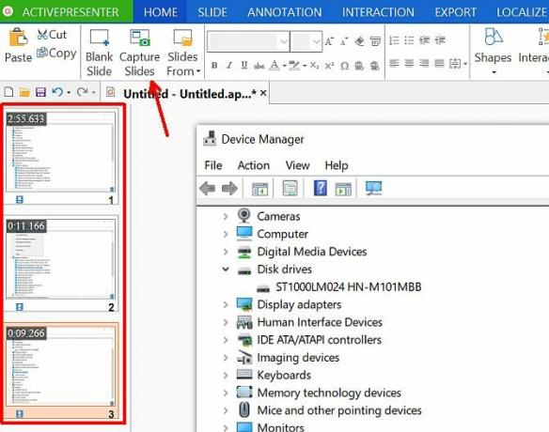This screenshot has height=432, width=549.
Task: Undo the last action
Action: coord(57,92)
